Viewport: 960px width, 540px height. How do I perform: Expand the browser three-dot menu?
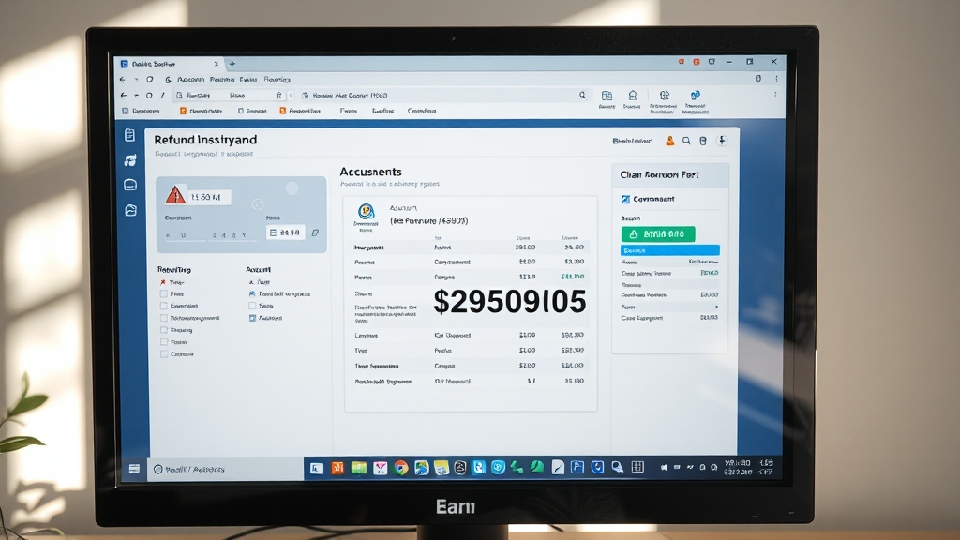pyautogui.click(x=774, y=95)
